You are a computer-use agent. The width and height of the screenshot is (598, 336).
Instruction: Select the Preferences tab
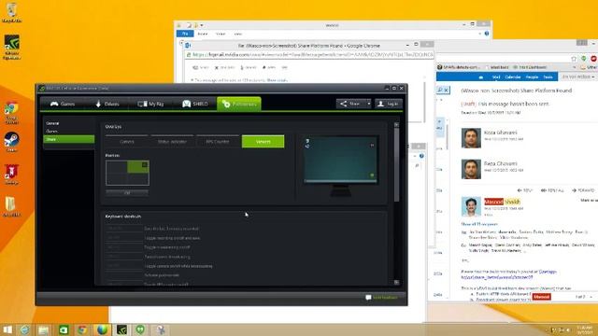tap(239, 104)
